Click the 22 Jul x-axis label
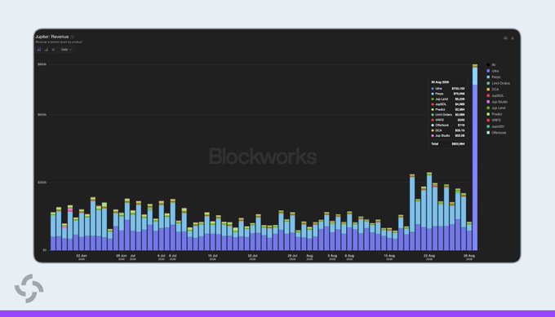 tap(252, 257)
